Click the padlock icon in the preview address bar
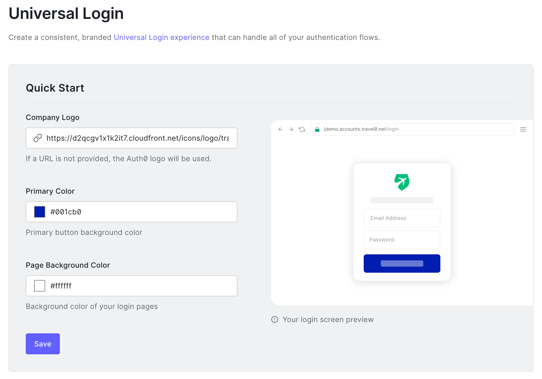 click(317, 129)
